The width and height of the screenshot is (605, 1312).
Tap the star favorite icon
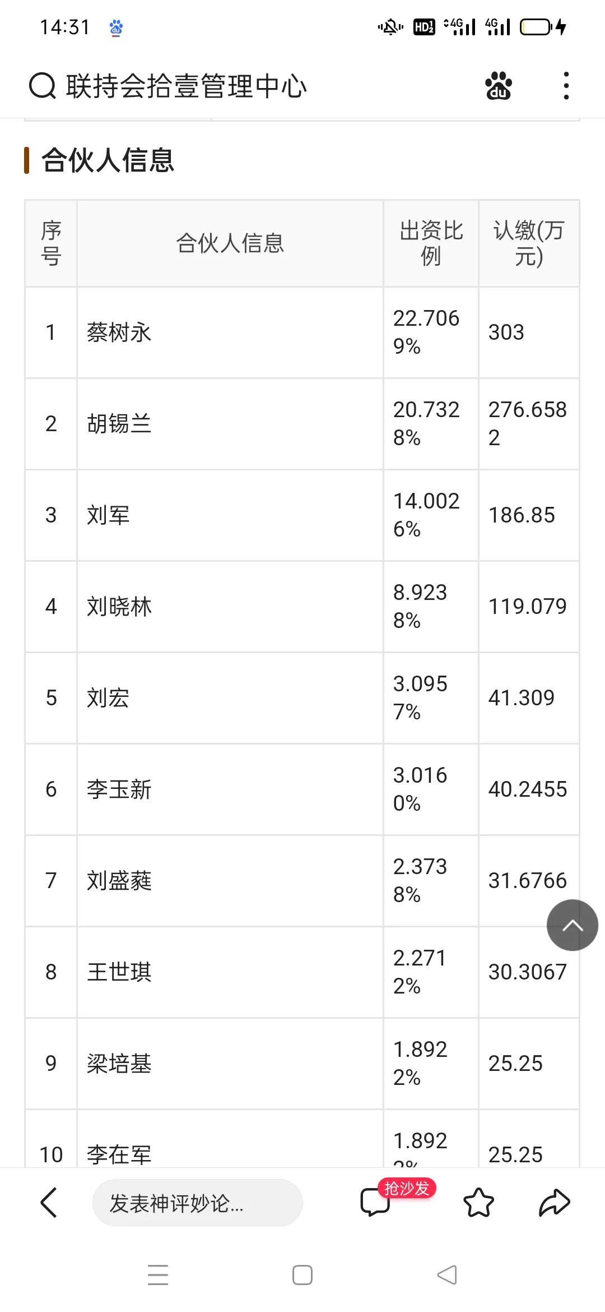pos(477,1202)
